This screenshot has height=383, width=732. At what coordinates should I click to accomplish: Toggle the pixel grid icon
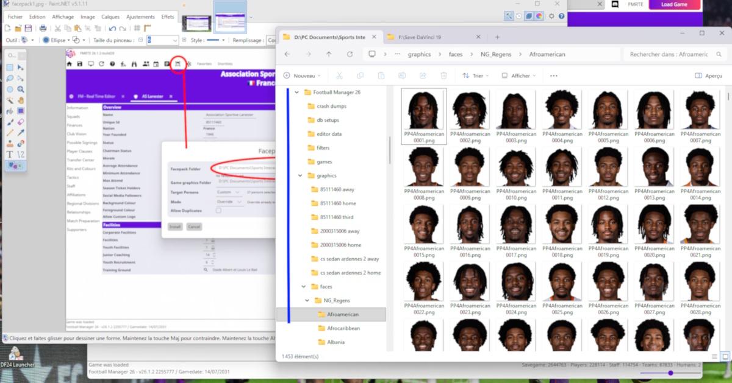click(138, 28)
